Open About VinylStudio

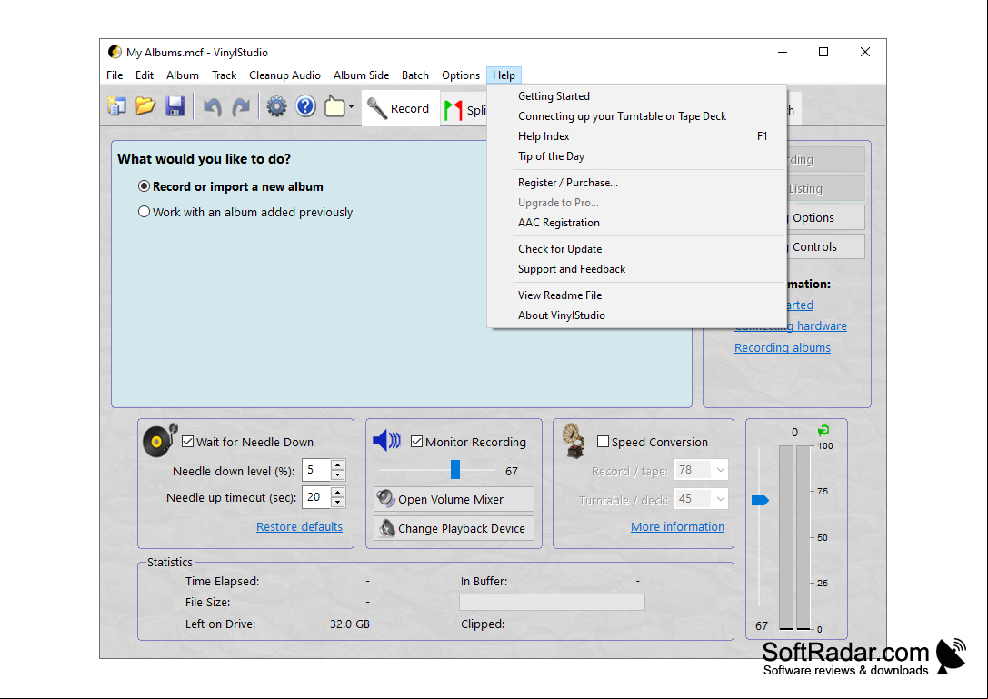[x=636, y=315]
